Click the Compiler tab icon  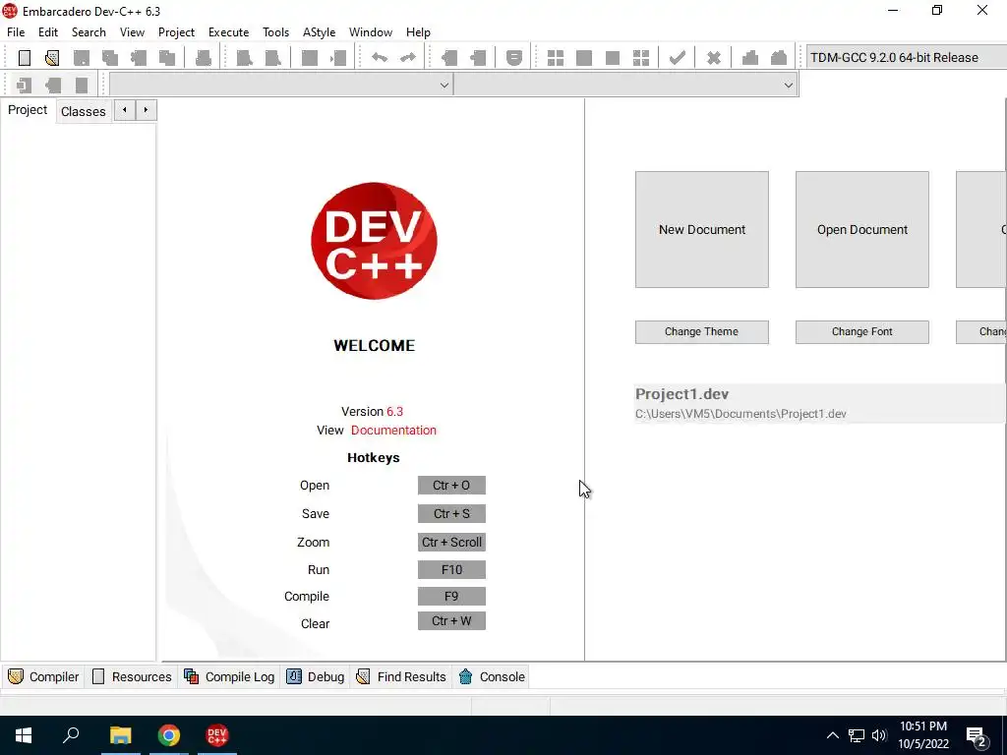[16, 676]
